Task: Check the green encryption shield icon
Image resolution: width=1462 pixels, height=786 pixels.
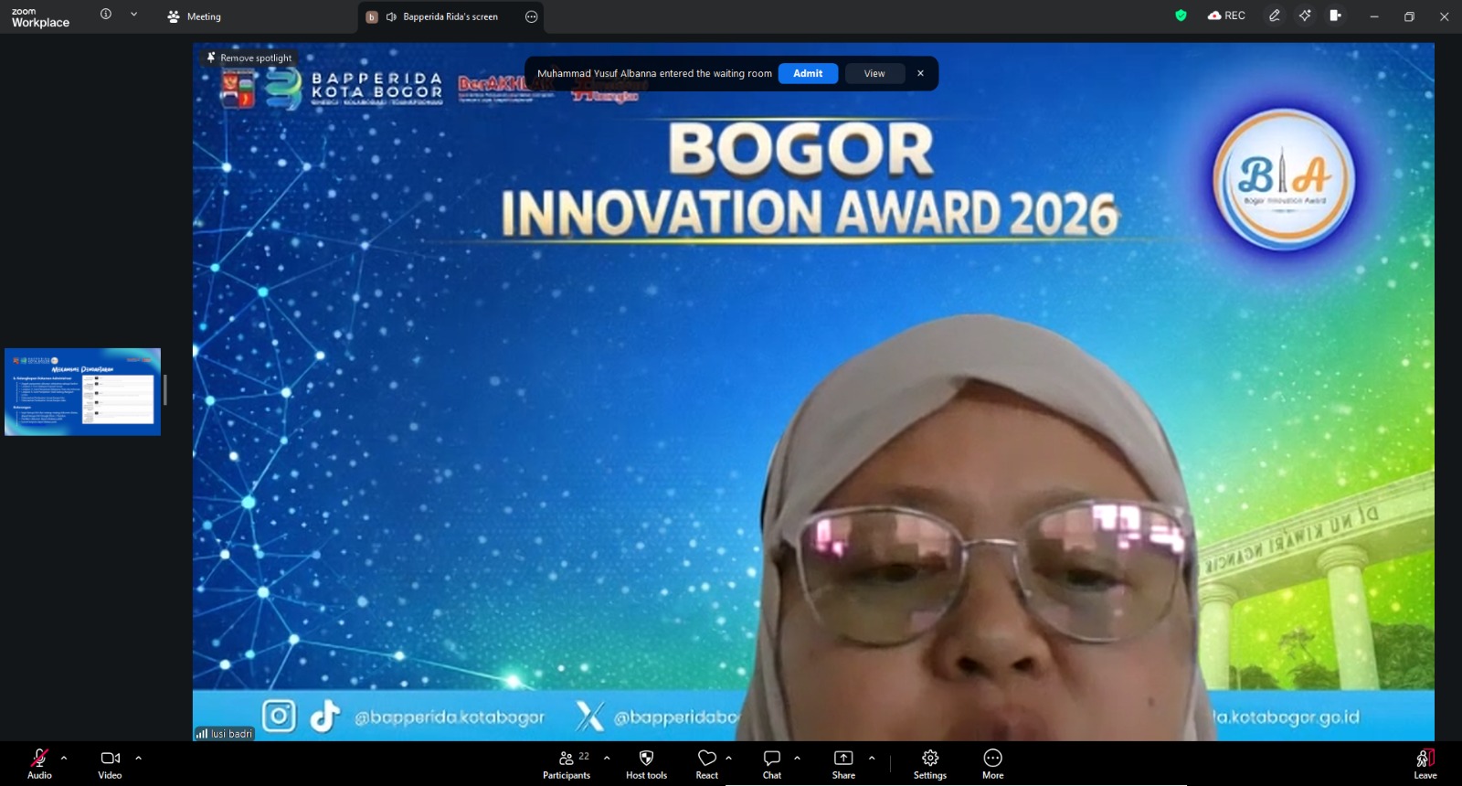Action: 1181,16
